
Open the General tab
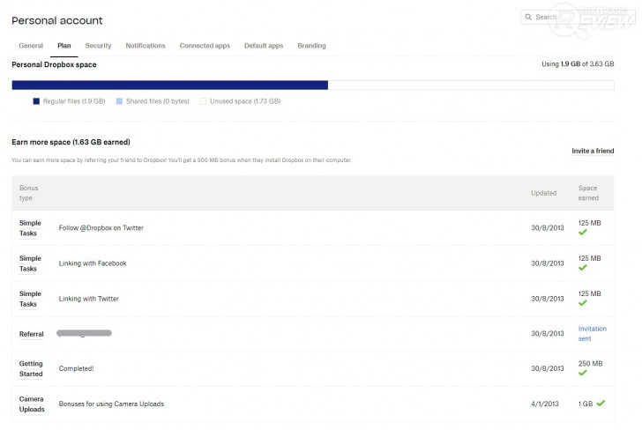point(31,46)
